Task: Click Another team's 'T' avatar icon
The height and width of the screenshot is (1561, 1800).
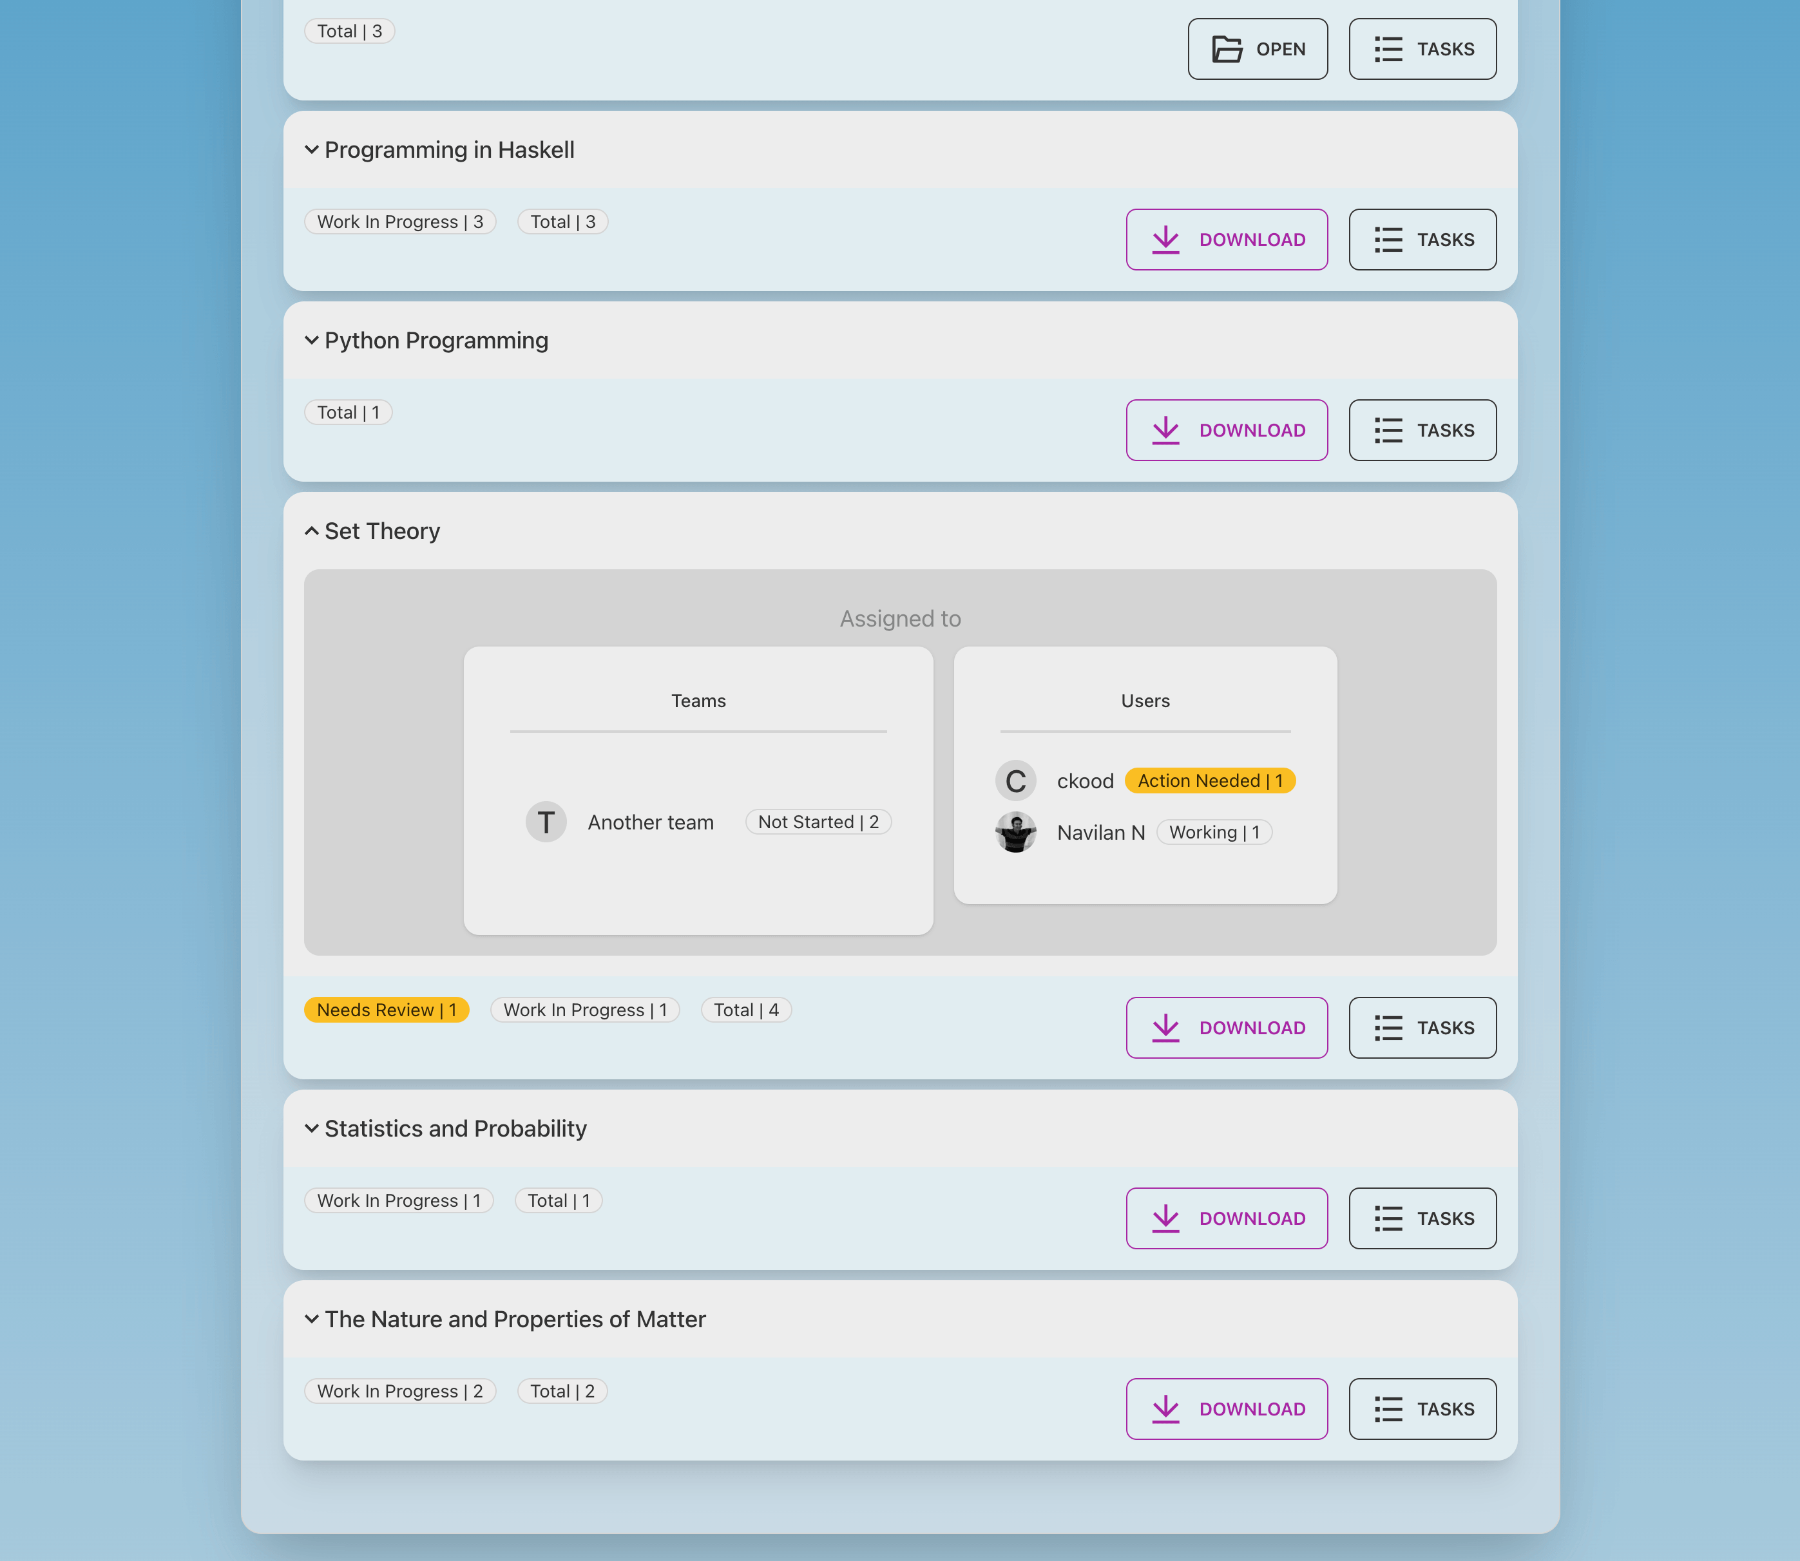Action: (x=546, y=822)
